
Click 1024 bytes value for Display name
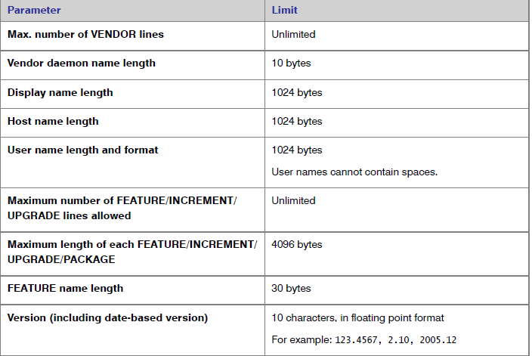click(297, 92)
